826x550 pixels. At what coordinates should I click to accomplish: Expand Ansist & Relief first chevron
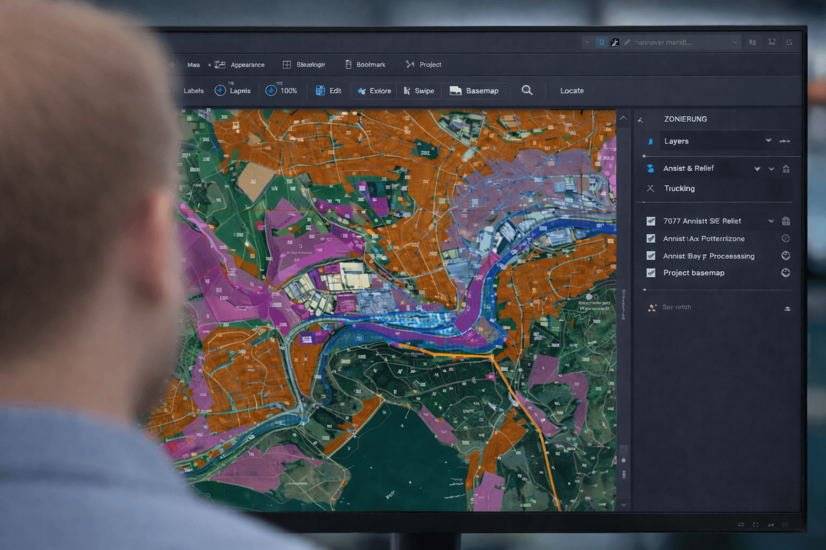[757, 169]
